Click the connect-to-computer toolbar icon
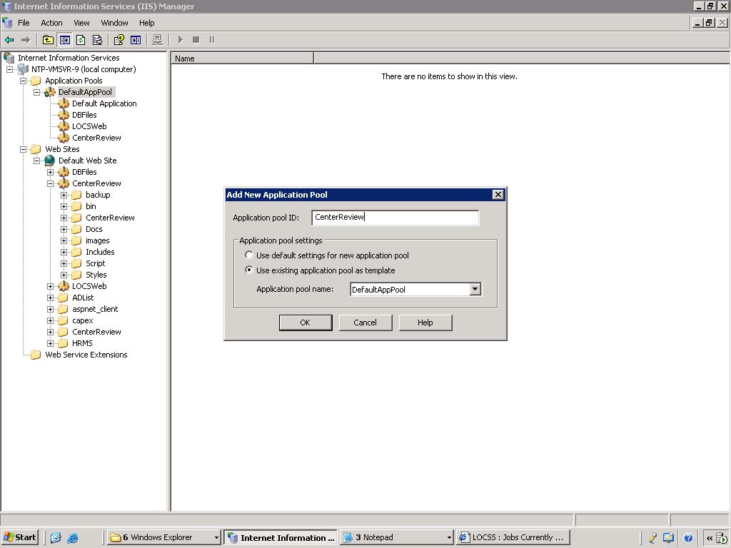Image resolution: width=731 pixels, height=548 pixels. (158, 40)
